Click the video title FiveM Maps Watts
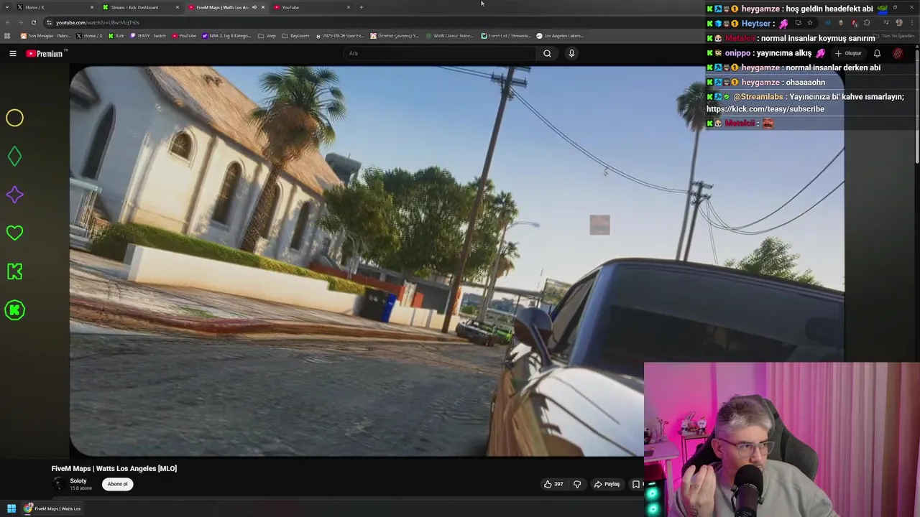Image resolution: width=920 pixels, height=517 pixels. (x=114, y=469)
